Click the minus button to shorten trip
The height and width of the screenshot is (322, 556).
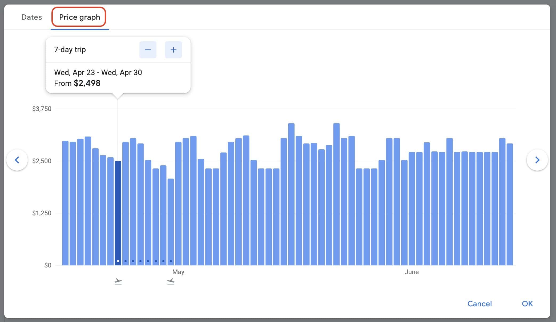pos(148,50)
